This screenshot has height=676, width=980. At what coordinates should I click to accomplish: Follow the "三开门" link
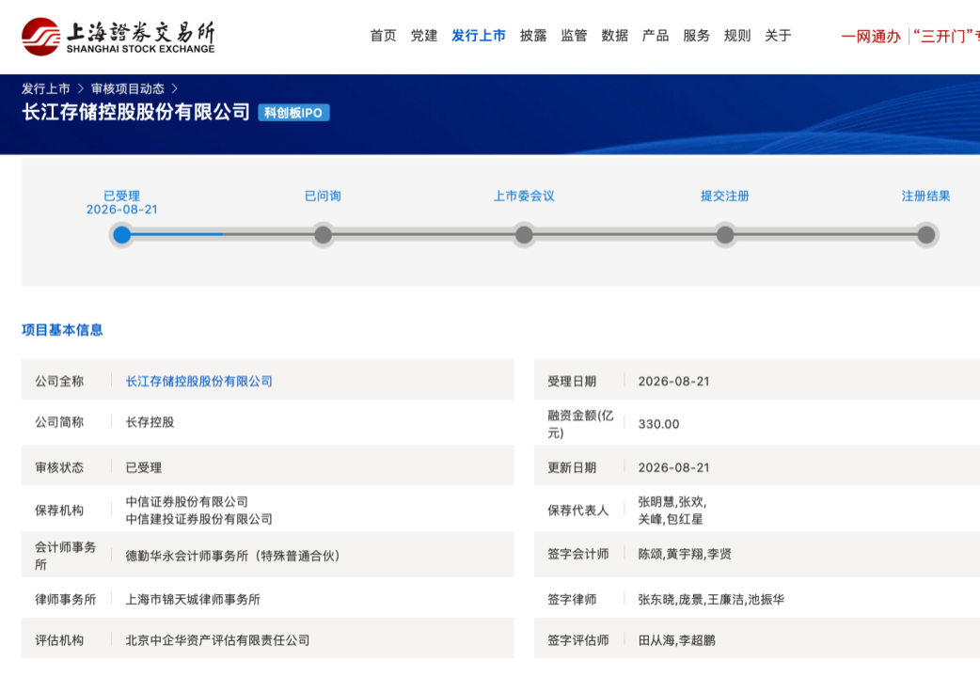tap(945, 37)
